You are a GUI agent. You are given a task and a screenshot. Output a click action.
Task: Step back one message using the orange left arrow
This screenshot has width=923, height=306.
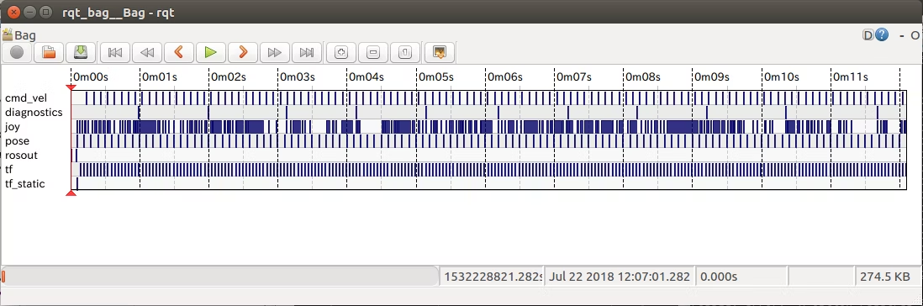pos(179,52)
